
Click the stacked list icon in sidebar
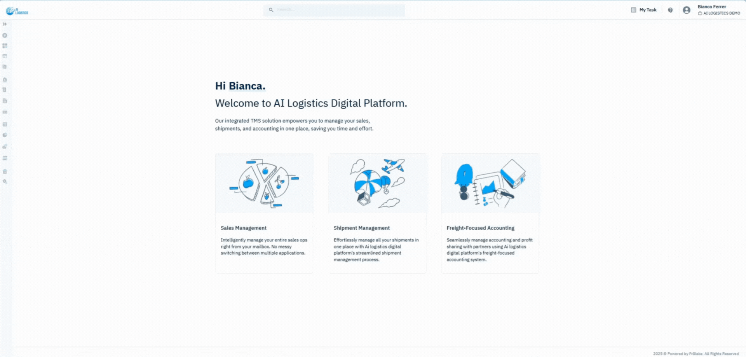tap(5, 158)
